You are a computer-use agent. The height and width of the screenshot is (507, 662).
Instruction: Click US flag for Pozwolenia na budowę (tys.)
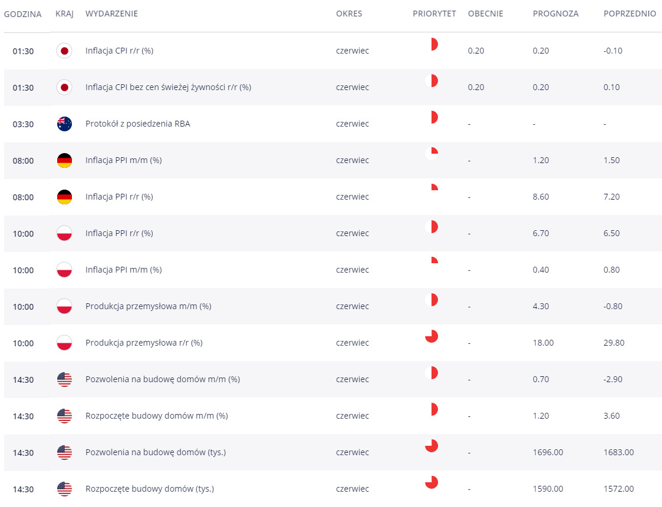64,453
